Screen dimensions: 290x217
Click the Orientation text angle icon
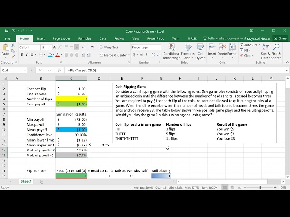[x=83, y=47]
